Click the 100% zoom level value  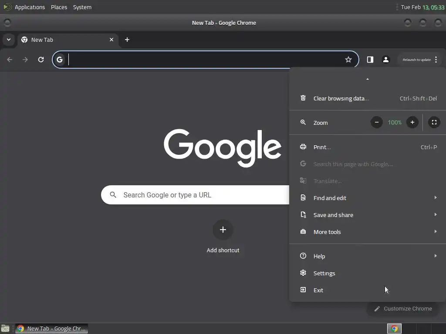point(395,122)
